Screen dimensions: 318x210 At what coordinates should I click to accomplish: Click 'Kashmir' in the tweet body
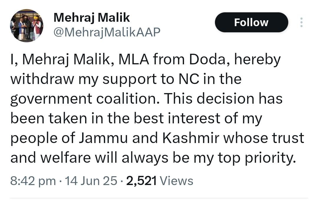(x=191, y=138)
